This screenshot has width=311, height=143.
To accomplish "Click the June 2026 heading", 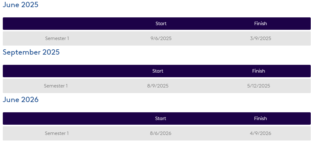I will tap(21, 100).
